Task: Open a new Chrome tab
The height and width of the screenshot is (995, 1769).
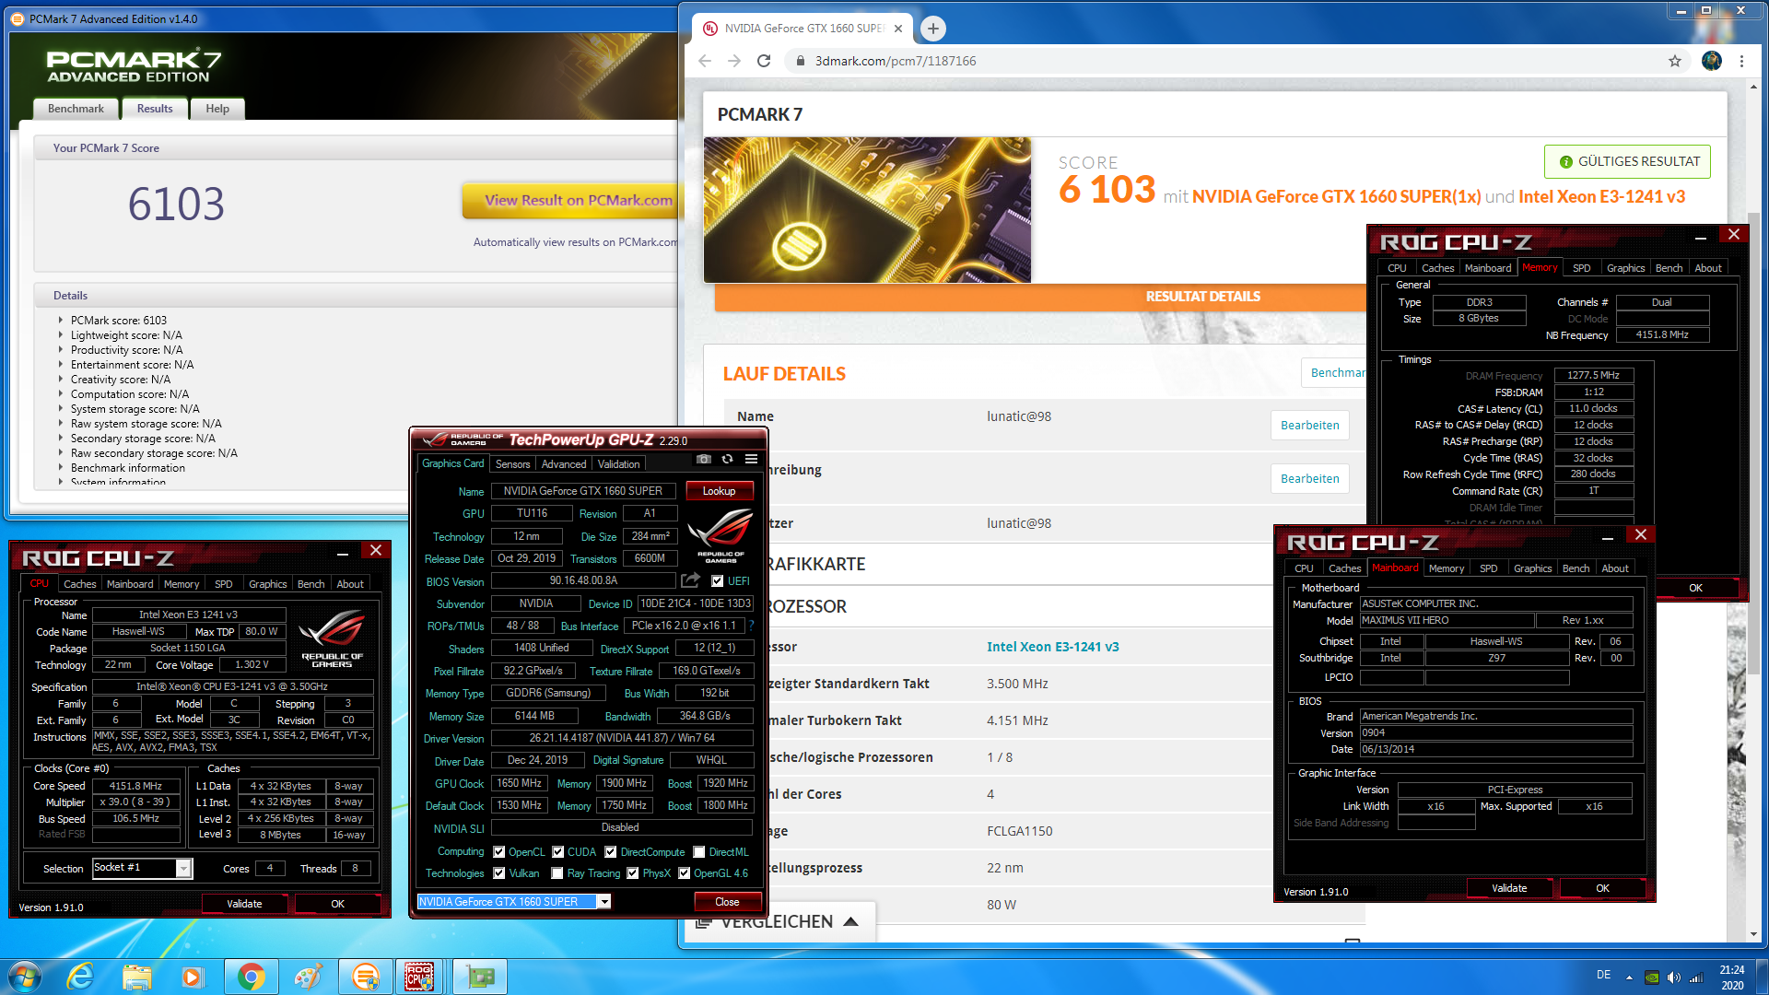Action: (x=933, y=29)
